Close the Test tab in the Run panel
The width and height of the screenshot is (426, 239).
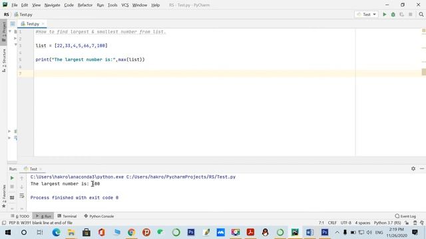41,169
